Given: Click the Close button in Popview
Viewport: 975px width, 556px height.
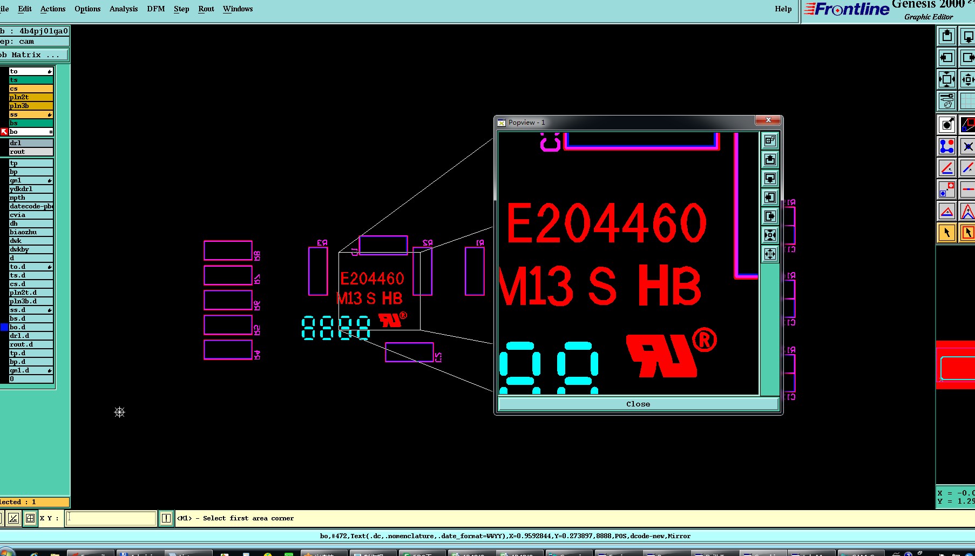Looking at the screenshot, I should pos(638,404).
